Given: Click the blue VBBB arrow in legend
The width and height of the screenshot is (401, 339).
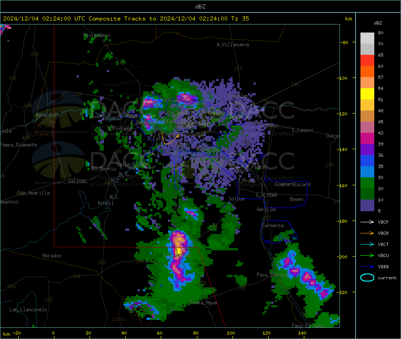Looking at the screenshot, I should (367, 266).
